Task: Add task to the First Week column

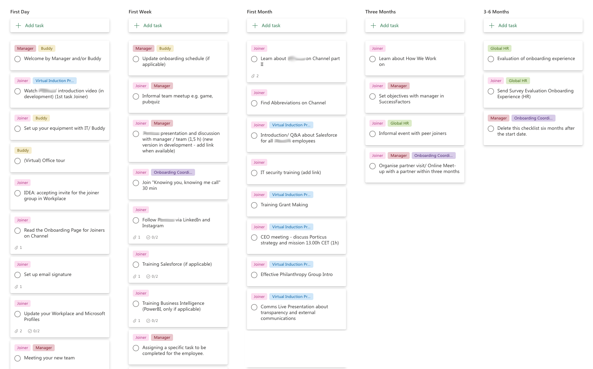Action: pos(178,26)
